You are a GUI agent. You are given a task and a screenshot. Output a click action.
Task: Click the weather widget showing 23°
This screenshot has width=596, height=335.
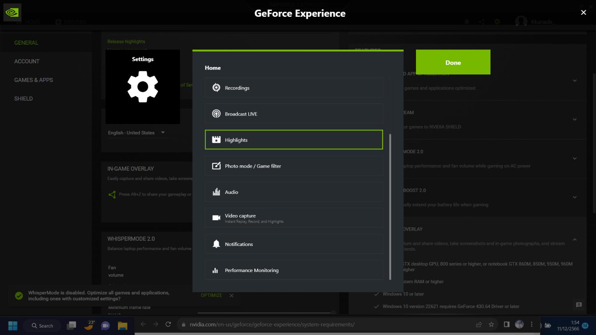point(89,325)
